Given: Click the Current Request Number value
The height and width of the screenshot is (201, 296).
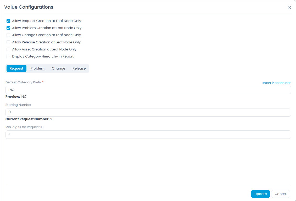Looking at the screenshot, I should coord(51,119).
